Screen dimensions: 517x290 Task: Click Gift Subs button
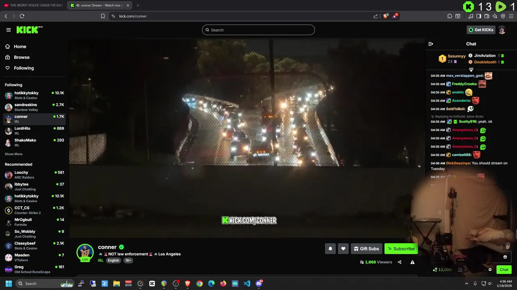click(x=366, y=249)
